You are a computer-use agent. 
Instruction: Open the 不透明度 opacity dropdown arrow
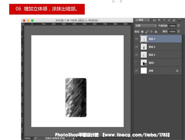(178, 26)
